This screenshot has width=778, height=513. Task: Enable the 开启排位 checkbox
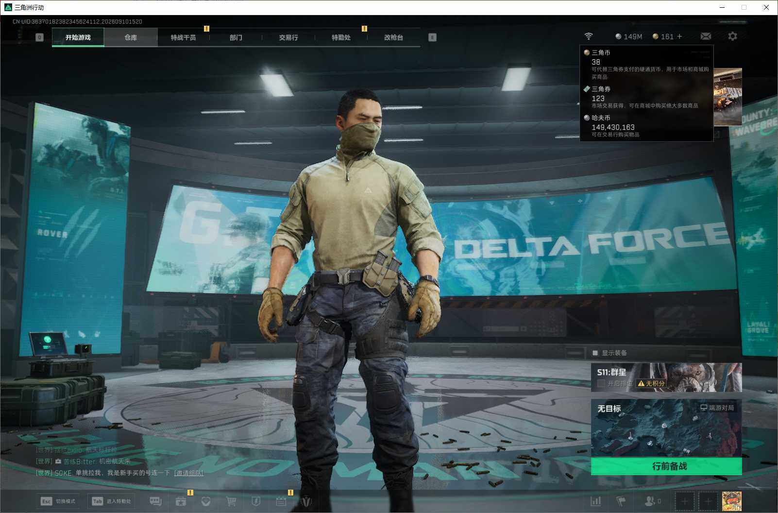601,383
